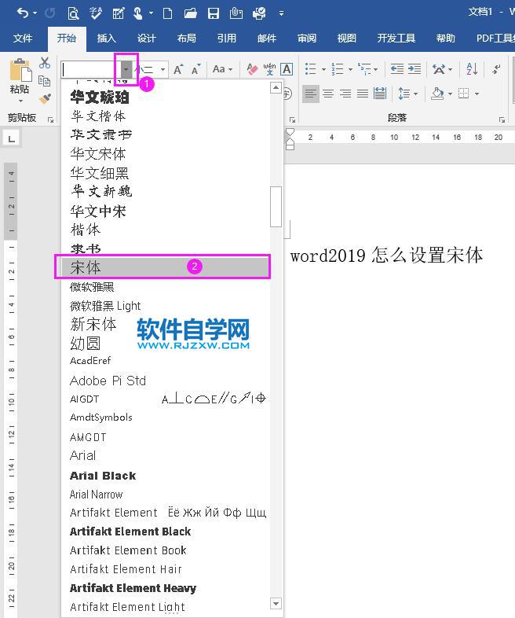Choose Arial Black font

pos(166,476)
